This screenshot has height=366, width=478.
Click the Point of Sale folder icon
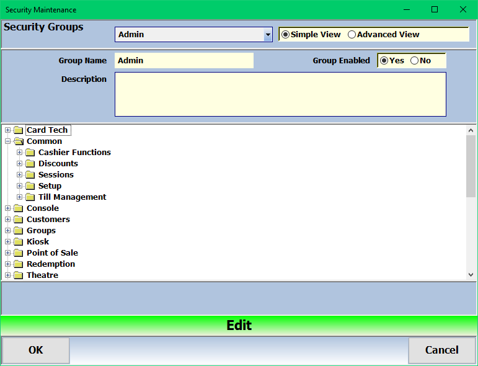click(18, 253)
